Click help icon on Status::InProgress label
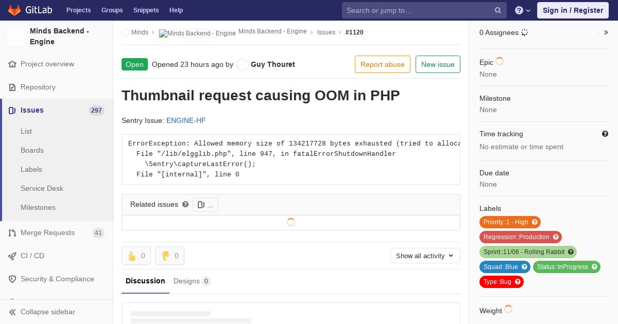Screen dimensions: 618x324 (x=594, y=267)
